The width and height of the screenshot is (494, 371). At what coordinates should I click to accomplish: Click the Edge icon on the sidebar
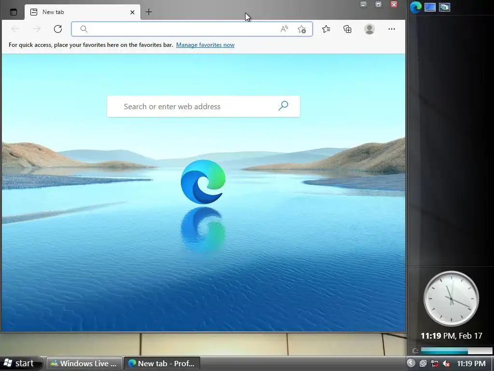coord(415,7)
